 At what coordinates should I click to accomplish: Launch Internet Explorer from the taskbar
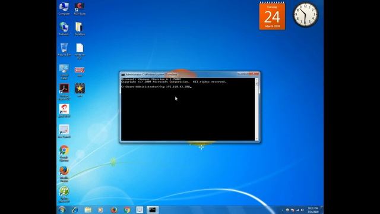[x=75, y=210]
